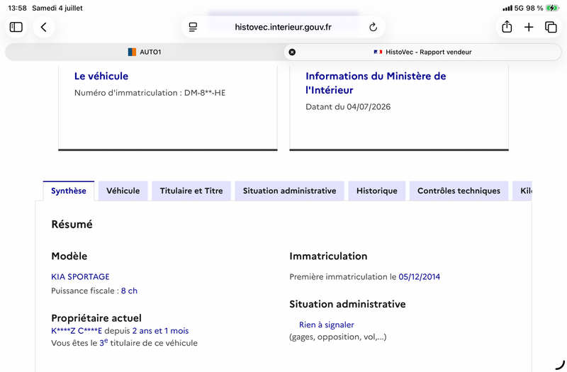
Task: Tap Informations du Ministère de l'Intérieur heading
Action: coord(376,83)
